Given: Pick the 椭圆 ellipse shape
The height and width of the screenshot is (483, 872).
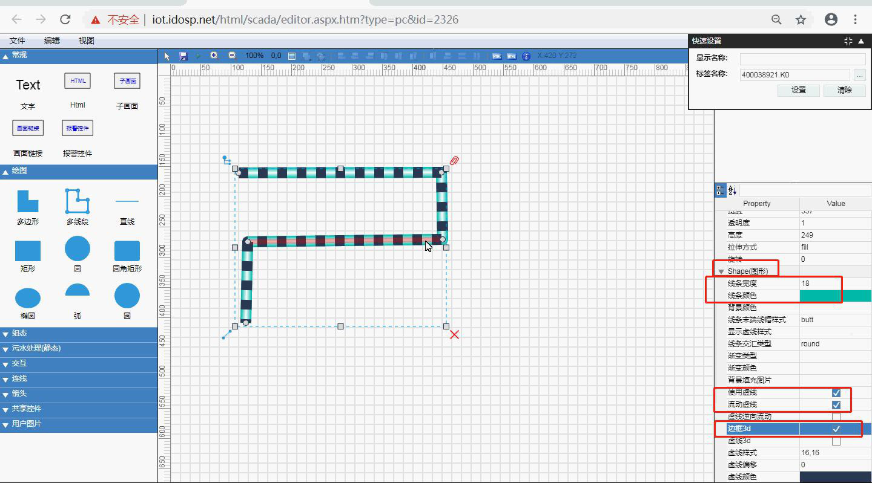Looking at the screenshot, I should 28,297.
